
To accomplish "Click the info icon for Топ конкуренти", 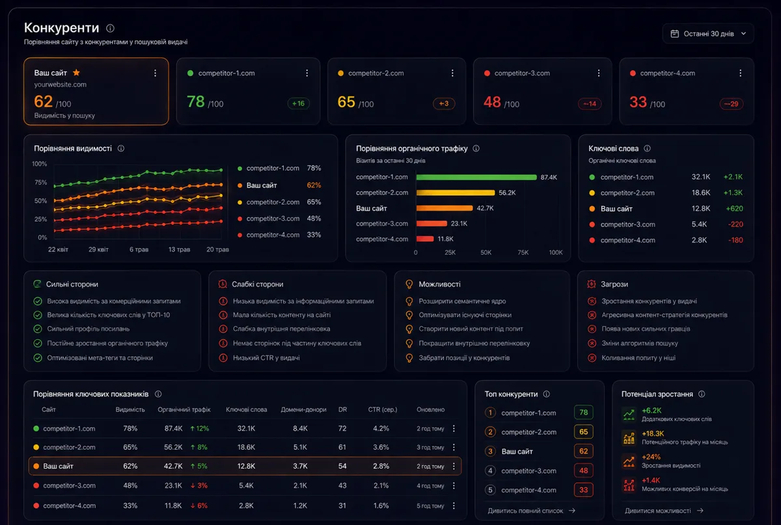I will point(547,394).
